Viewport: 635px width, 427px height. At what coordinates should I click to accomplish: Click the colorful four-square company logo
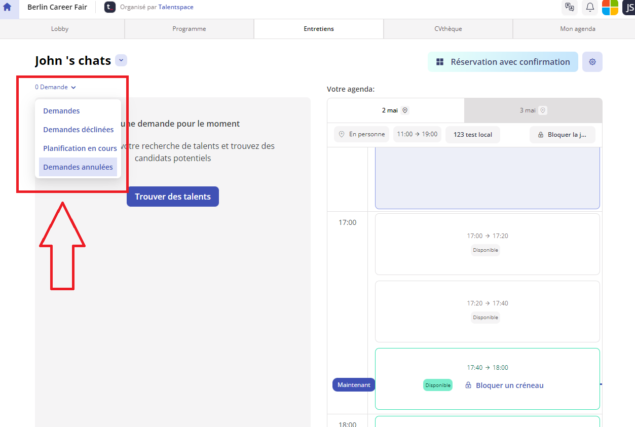point(610,7)
